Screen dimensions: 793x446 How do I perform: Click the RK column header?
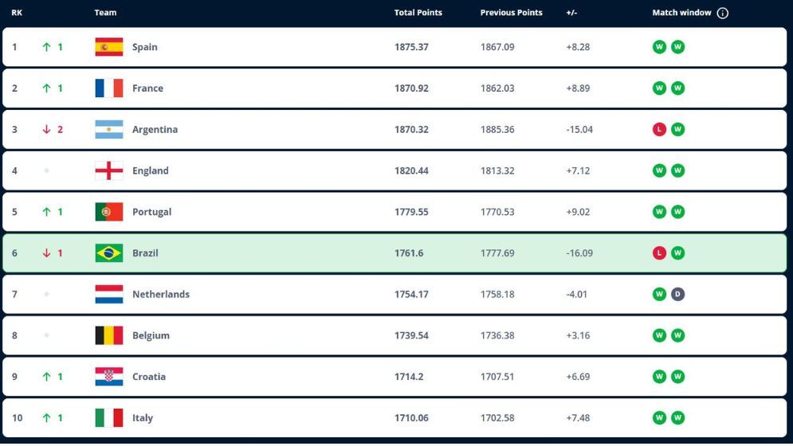click(17, 13)
